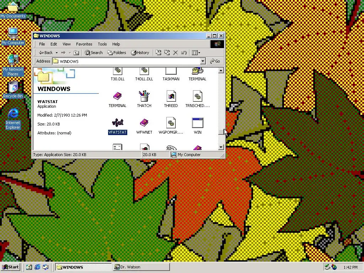
Task: Click the vertical scrollbar thumb
Action: 221,132
